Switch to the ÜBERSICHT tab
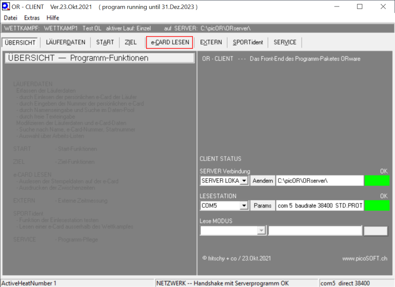 [x=20, y=42]
